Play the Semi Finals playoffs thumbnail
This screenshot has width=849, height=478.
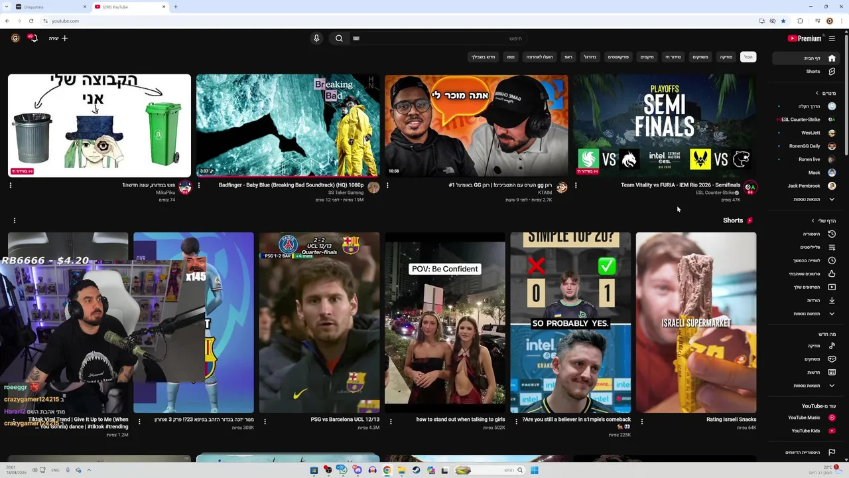click(x=665, y=125)
